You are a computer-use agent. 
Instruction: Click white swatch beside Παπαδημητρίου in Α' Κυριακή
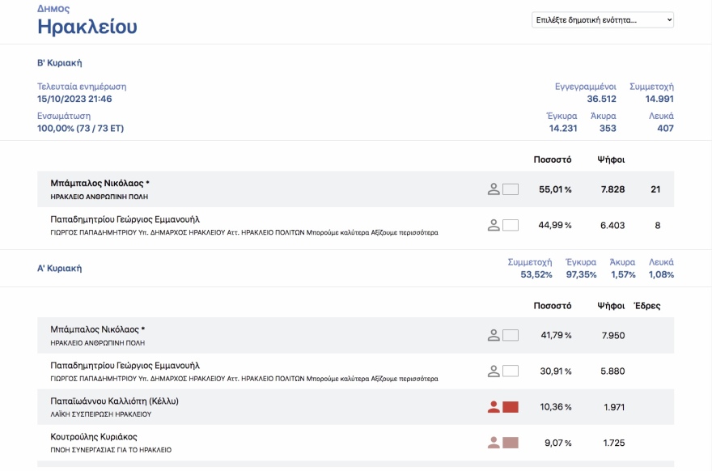click(x=511, y=371)
